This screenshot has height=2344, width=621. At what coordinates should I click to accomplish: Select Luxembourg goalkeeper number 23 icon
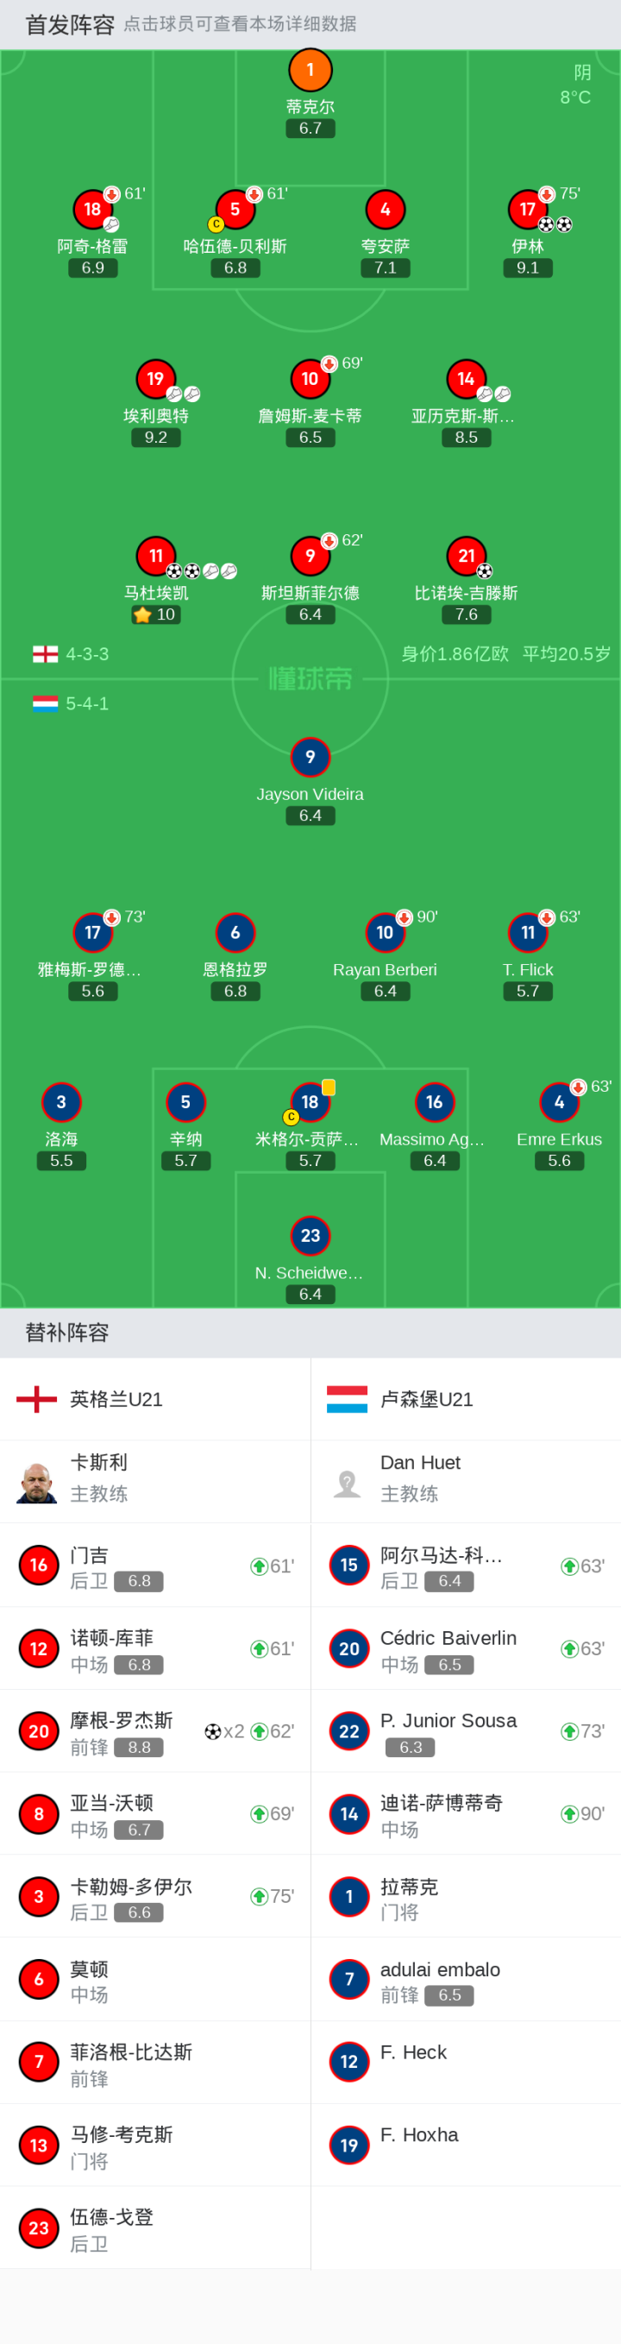point(310,1236)
